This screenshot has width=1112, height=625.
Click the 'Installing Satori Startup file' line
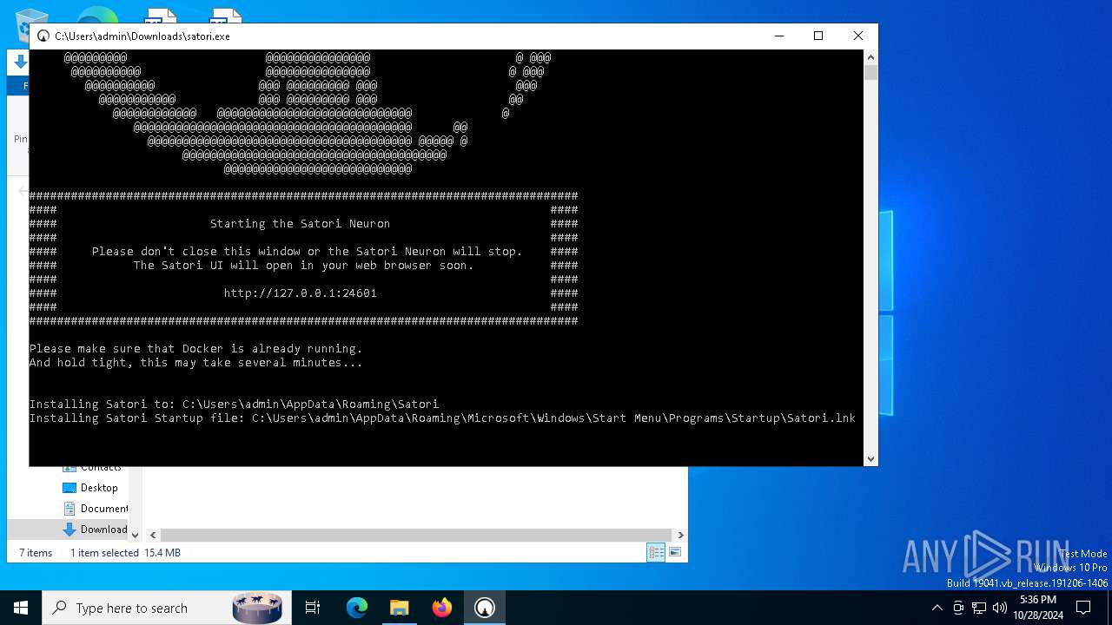(x=443, y=418)
